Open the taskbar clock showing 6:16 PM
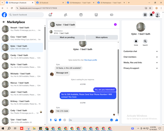This screenshot has width=164, height=131. coord(153,128)
